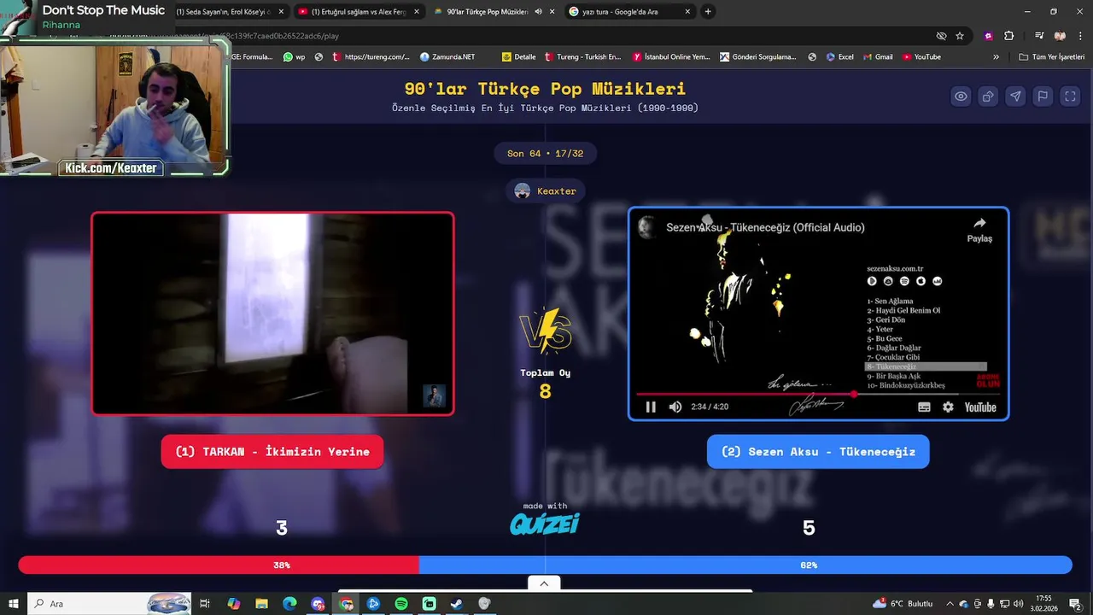The width and height of the screenshot is (1093, 615).
Task: Open İstanbul Online Yem... bookmark
Action: point(671,57)
